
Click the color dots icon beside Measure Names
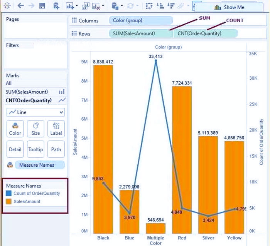pos(10,165)
